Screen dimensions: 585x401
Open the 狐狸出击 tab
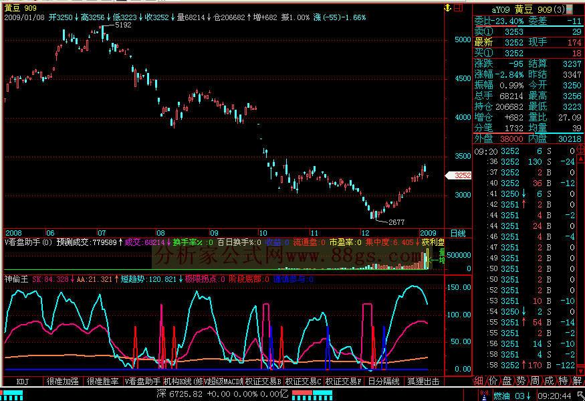(423, 382)
